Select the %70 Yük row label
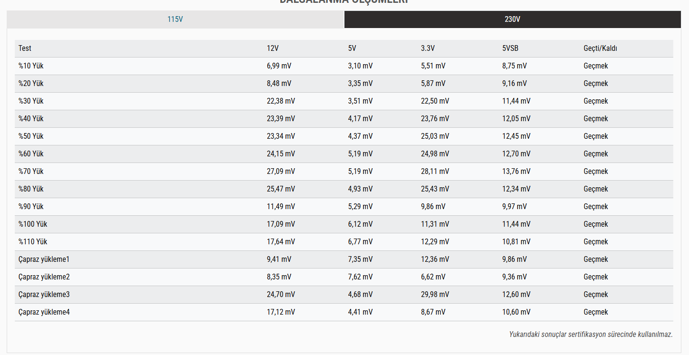This screenshot has height=355, width=689. (x=31, y=172)
